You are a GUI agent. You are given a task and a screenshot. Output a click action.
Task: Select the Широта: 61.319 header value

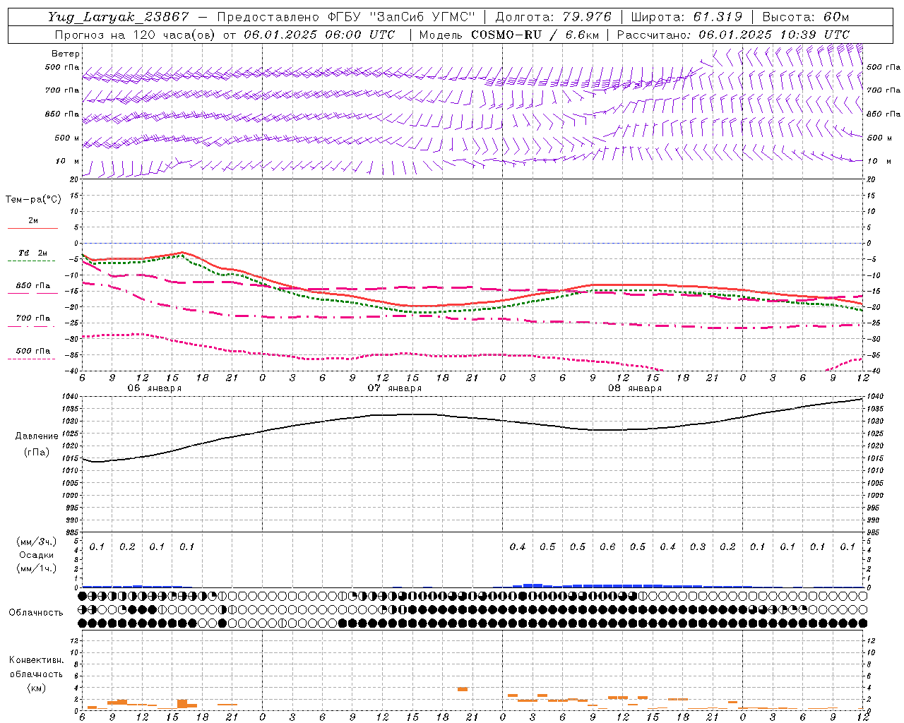click(686, 17)
